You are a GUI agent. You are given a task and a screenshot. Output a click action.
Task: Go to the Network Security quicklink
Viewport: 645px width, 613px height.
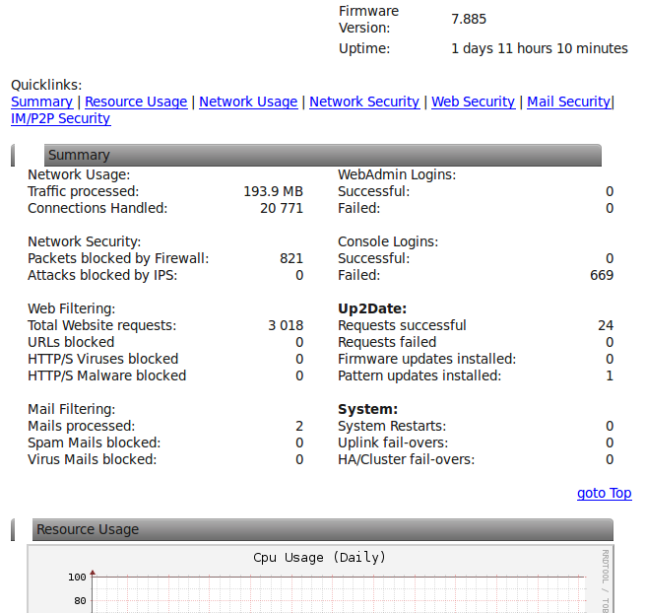(x=364, y=102)
